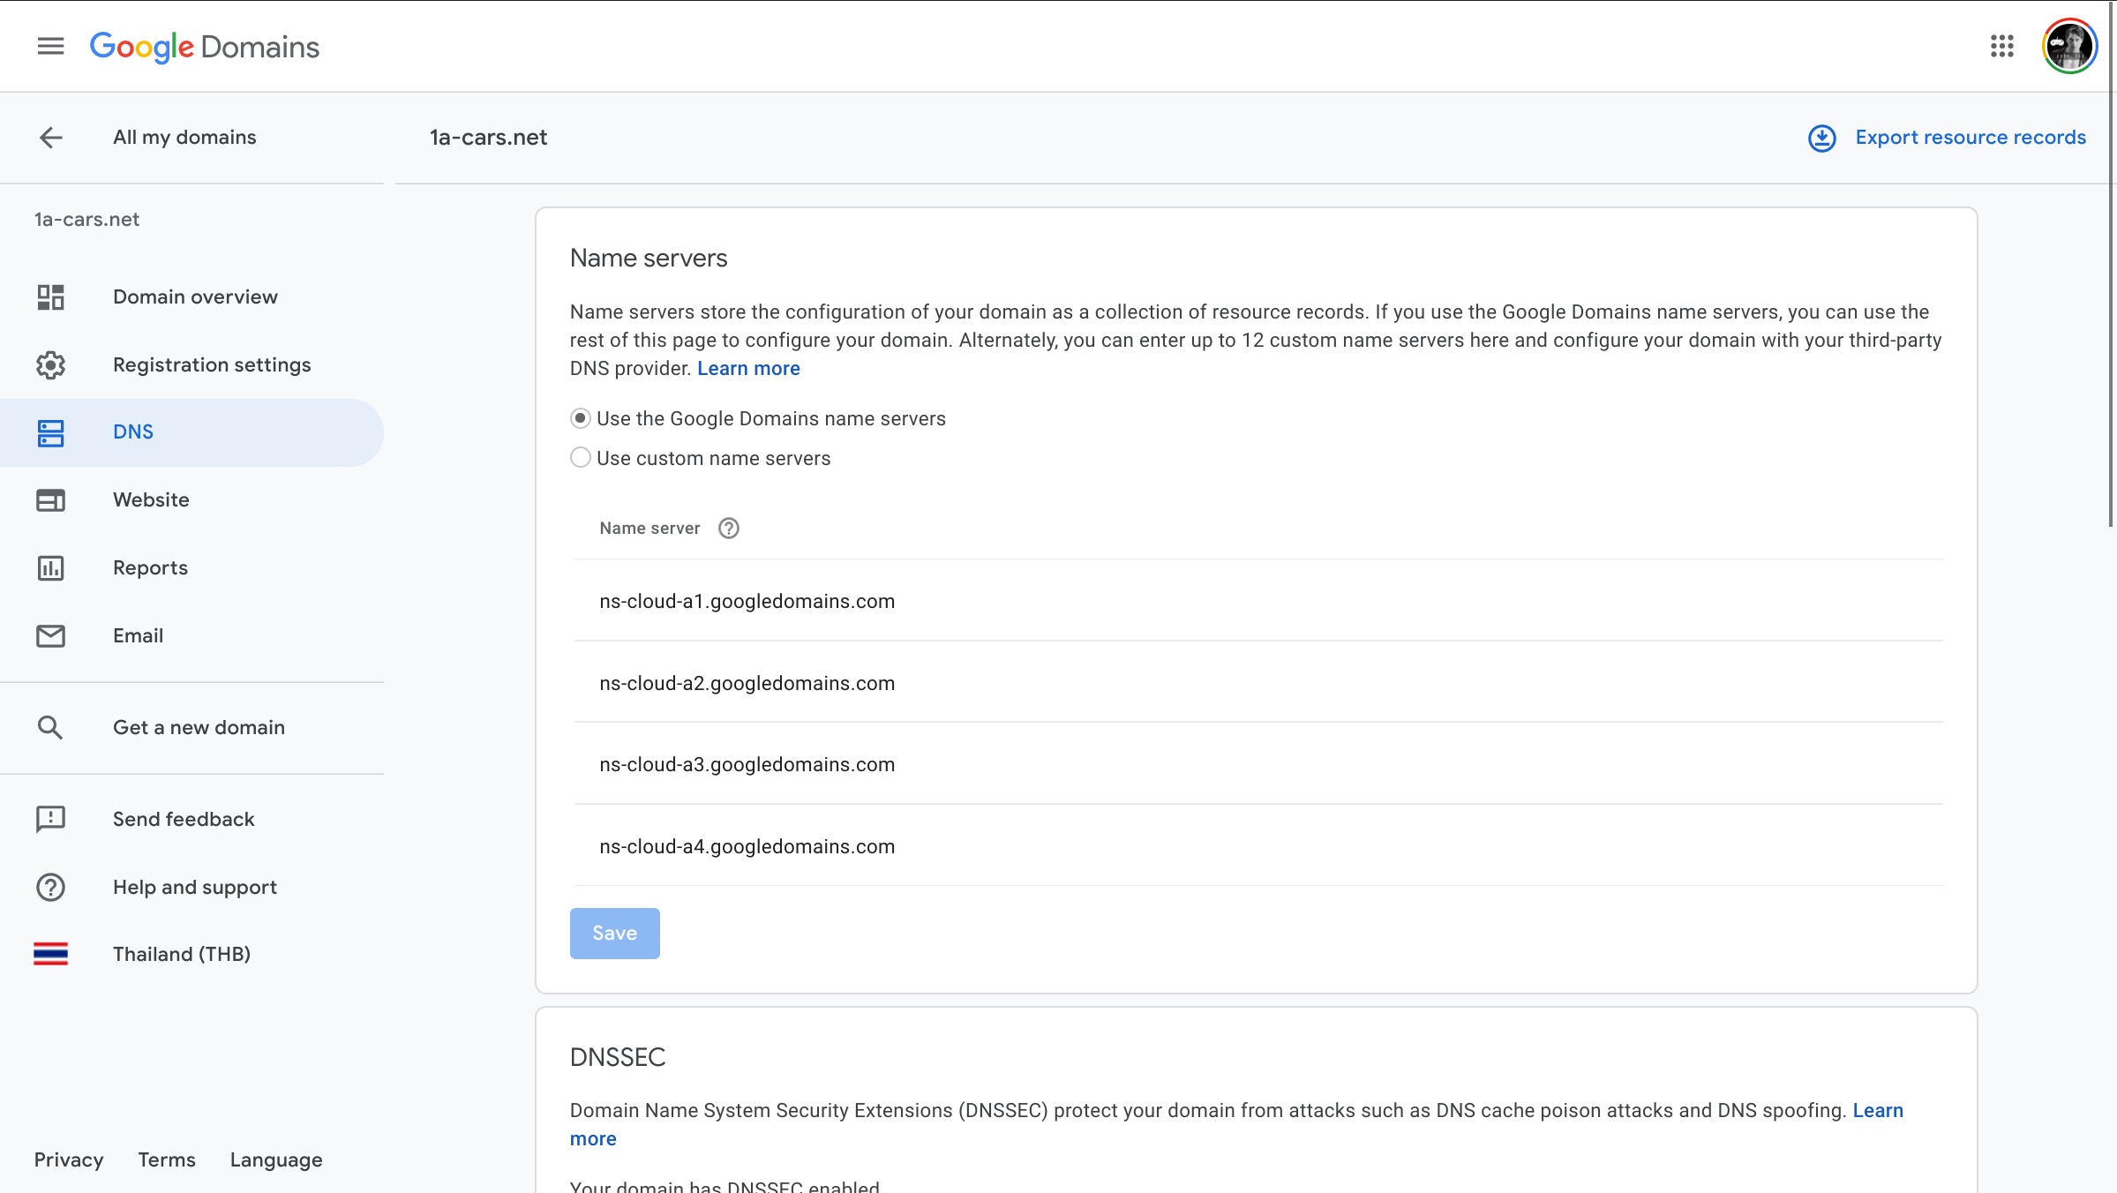Click the back arrow to all domains
Screen dimensions: 2117x1193
click(x=50, y=138)
